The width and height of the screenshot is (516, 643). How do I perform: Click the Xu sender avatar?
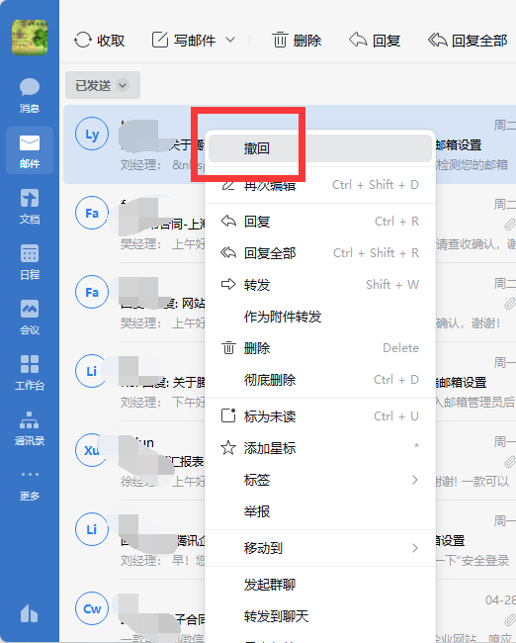(92, 450)
